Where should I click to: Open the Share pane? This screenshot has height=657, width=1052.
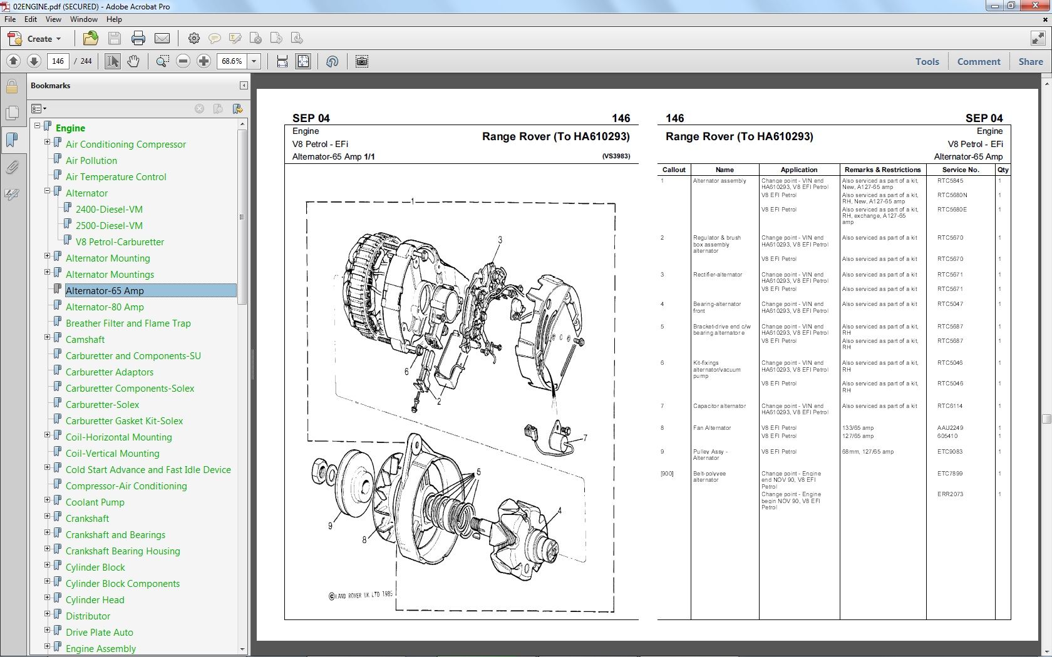[x=1031, y=61]
